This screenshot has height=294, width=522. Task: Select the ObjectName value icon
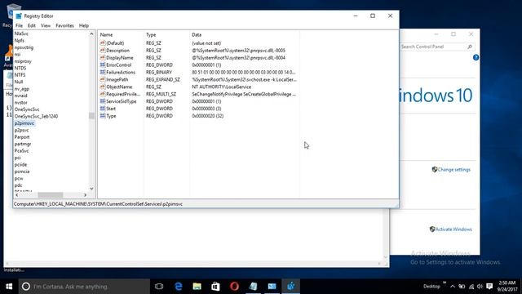pos(103,87)
